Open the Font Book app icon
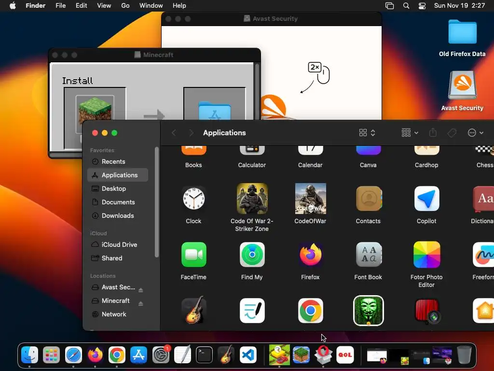This screenshot has width=494, height=371. [x=368, y=255]
